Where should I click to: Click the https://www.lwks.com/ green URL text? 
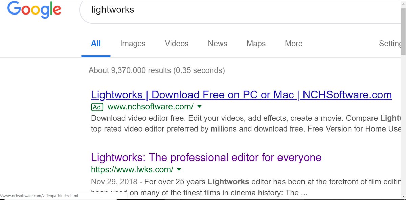132,169
